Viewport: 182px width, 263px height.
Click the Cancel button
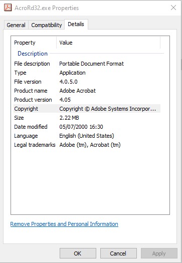pos(118,253)
